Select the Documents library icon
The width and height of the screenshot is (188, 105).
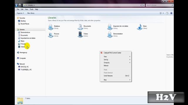80,27
